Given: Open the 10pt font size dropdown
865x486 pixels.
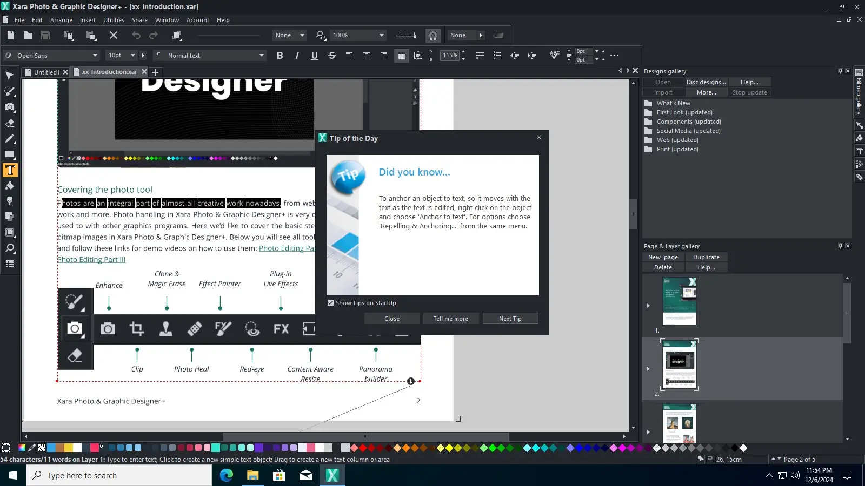Looking at the screenshot, I should (122, 56).
